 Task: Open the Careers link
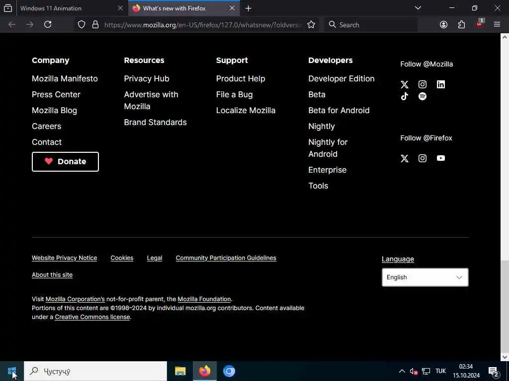click(x=46, y=127)
